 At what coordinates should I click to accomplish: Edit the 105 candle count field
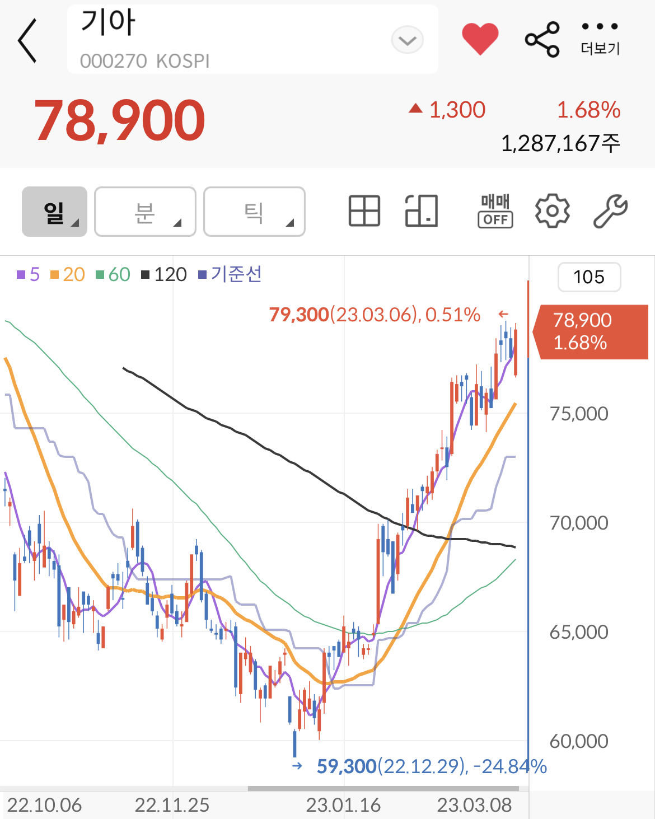(x=589, y=277)
